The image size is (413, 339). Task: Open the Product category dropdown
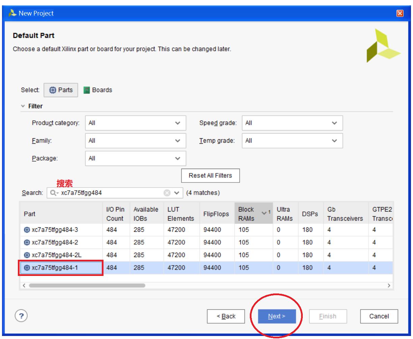click(x=136, y=123)
